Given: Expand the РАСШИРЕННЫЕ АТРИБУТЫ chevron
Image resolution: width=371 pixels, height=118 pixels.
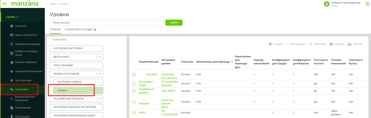Looking at the screenshot, I should point(100,99).
